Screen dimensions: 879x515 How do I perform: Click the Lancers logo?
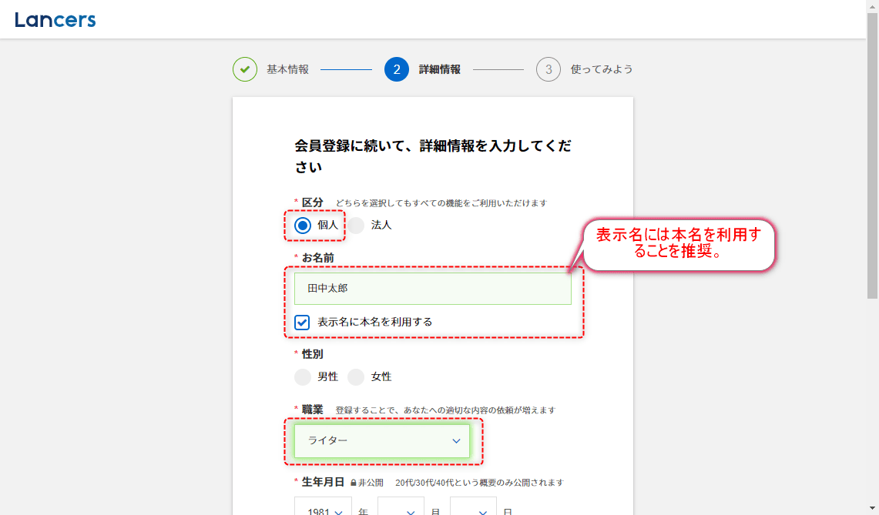coord(55,20)
